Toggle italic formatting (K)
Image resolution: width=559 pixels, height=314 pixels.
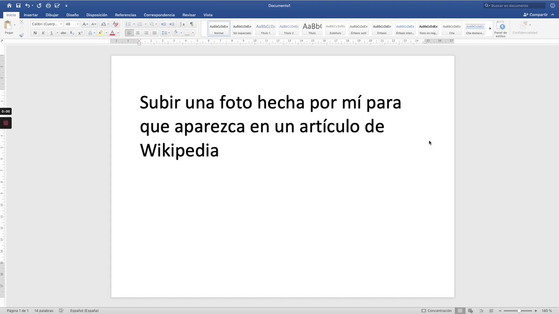(43, 33)
